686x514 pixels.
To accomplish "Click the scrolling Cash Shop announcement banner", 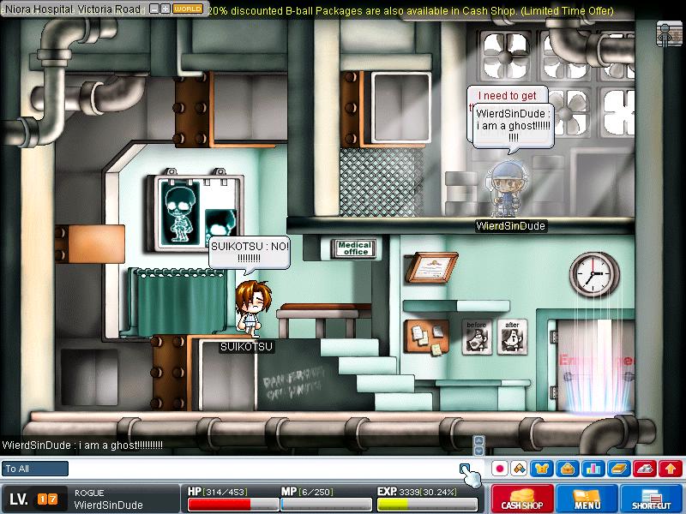I will point(411,11).
